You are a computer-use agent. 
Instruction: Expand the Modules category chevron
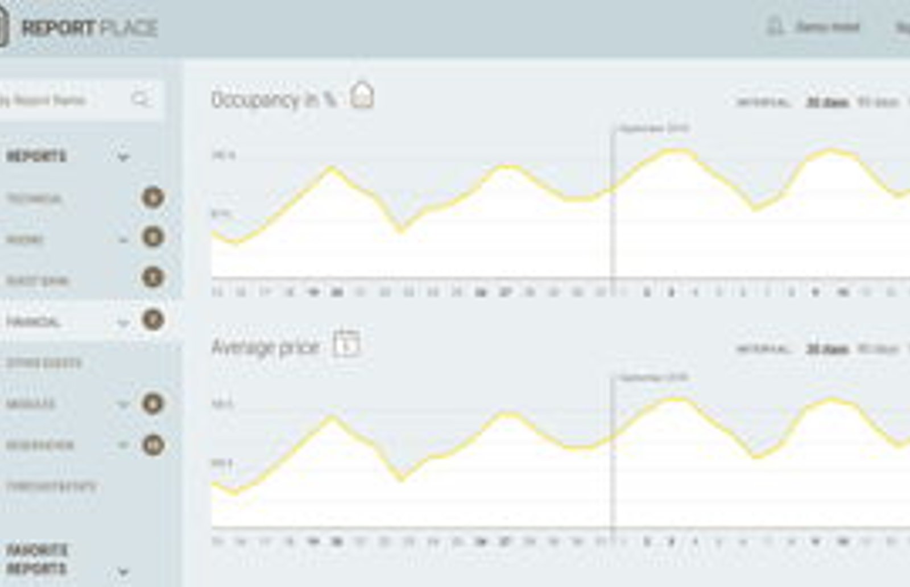123,405
